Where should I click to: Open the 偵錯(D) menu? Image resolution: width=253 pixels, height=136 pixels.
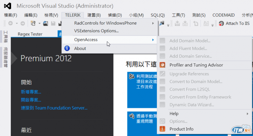pyautogui.click(x=115, y=15)
